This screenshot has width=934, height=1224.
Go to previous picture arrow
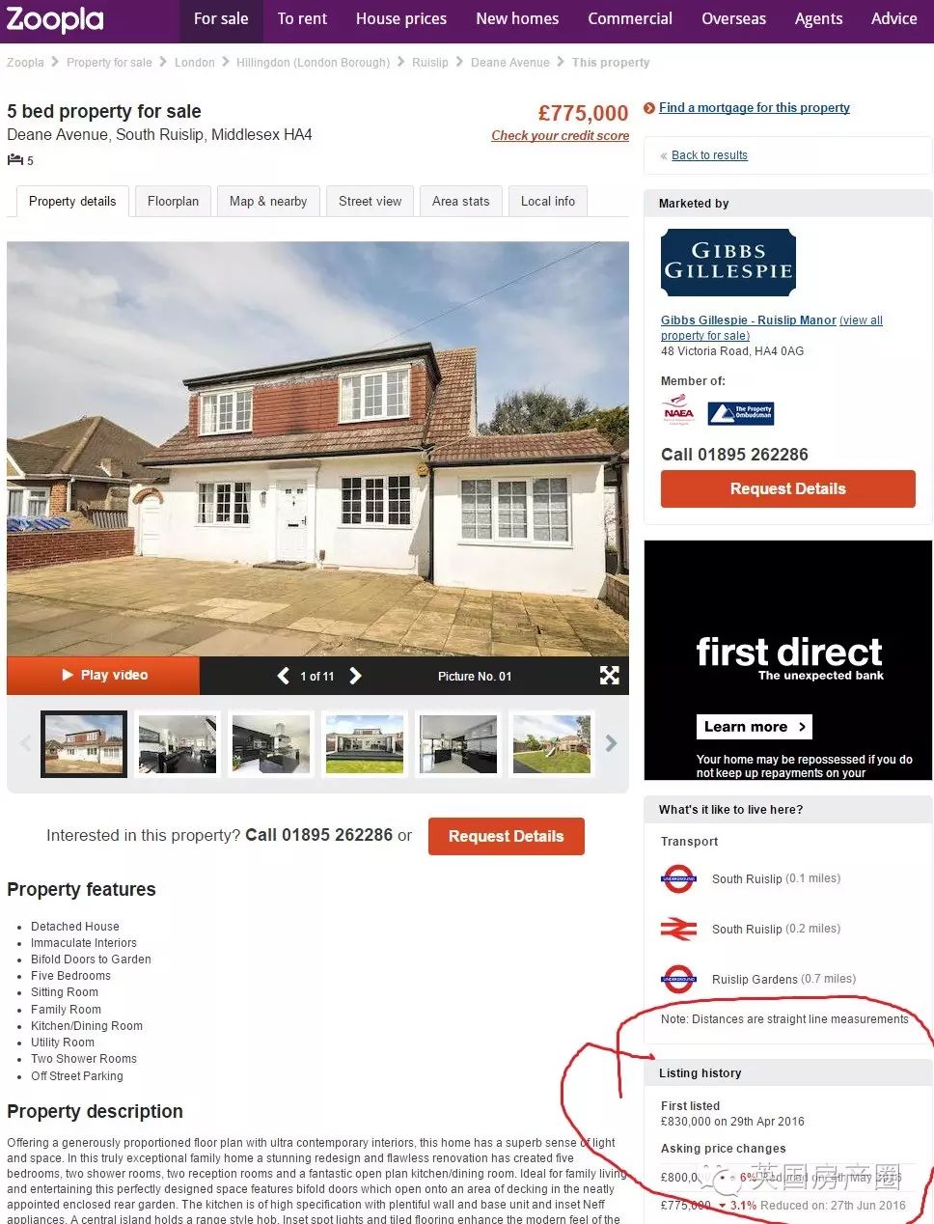(x=283, y=676)
